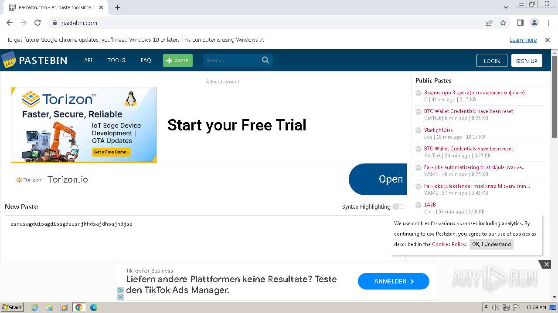The image size is (558, 313).
Task: Click the share page icon
Action: click(489, 23)
